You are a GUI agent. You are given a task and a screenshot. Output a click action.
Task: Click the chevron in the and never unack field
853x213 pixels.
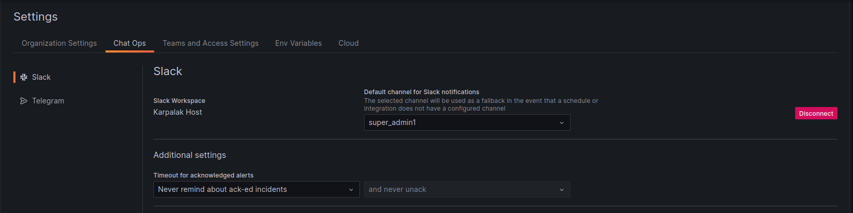click(x=562, y=190)
